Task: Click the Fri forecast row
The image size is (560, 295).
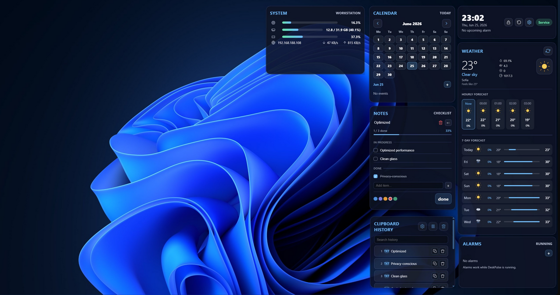Action: point(507,162)
